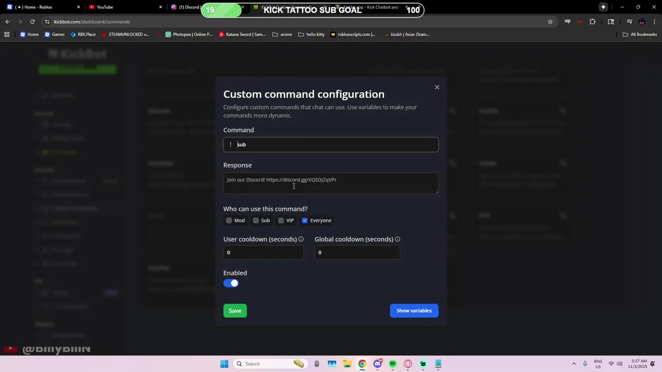
Task: Open the Chrome three-dot menu
Action: point(655,22)
